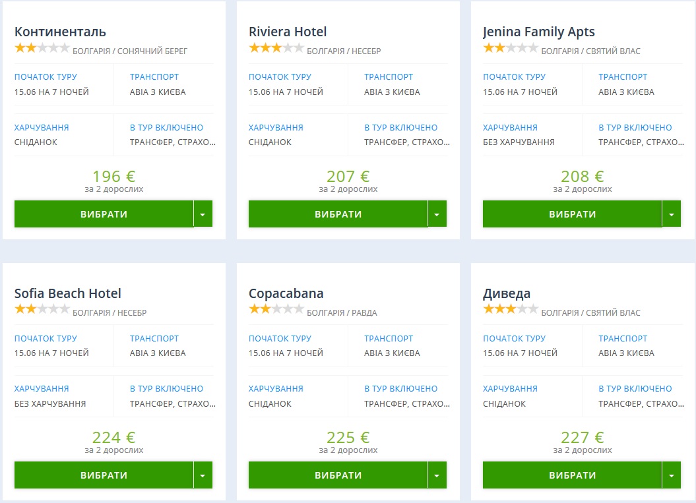Click the star rating under Диведа
696x503 pixels.
click(511, 309)
